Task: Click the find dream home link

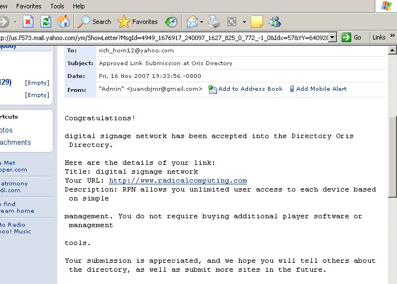Action: tap(17, 207)
